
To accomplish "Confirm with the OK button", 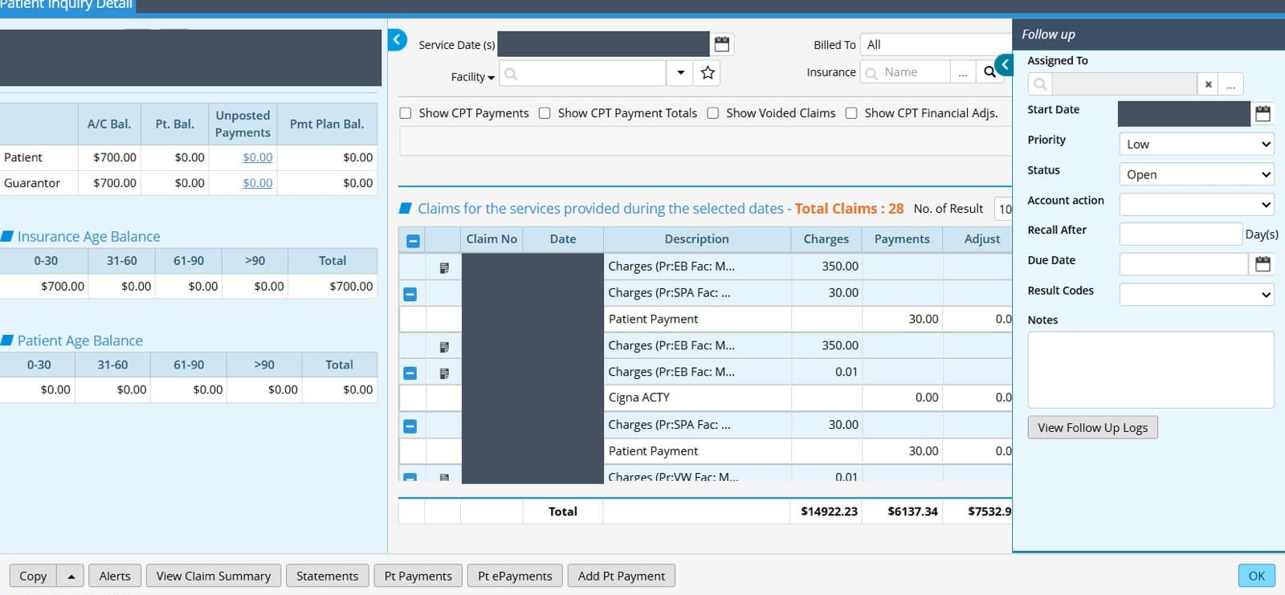I will (x=1257, y=576).
